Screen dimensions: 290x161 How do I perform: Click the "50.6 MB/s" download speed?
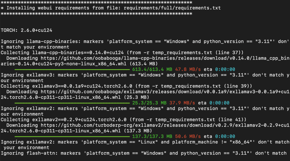coord(188,136)
